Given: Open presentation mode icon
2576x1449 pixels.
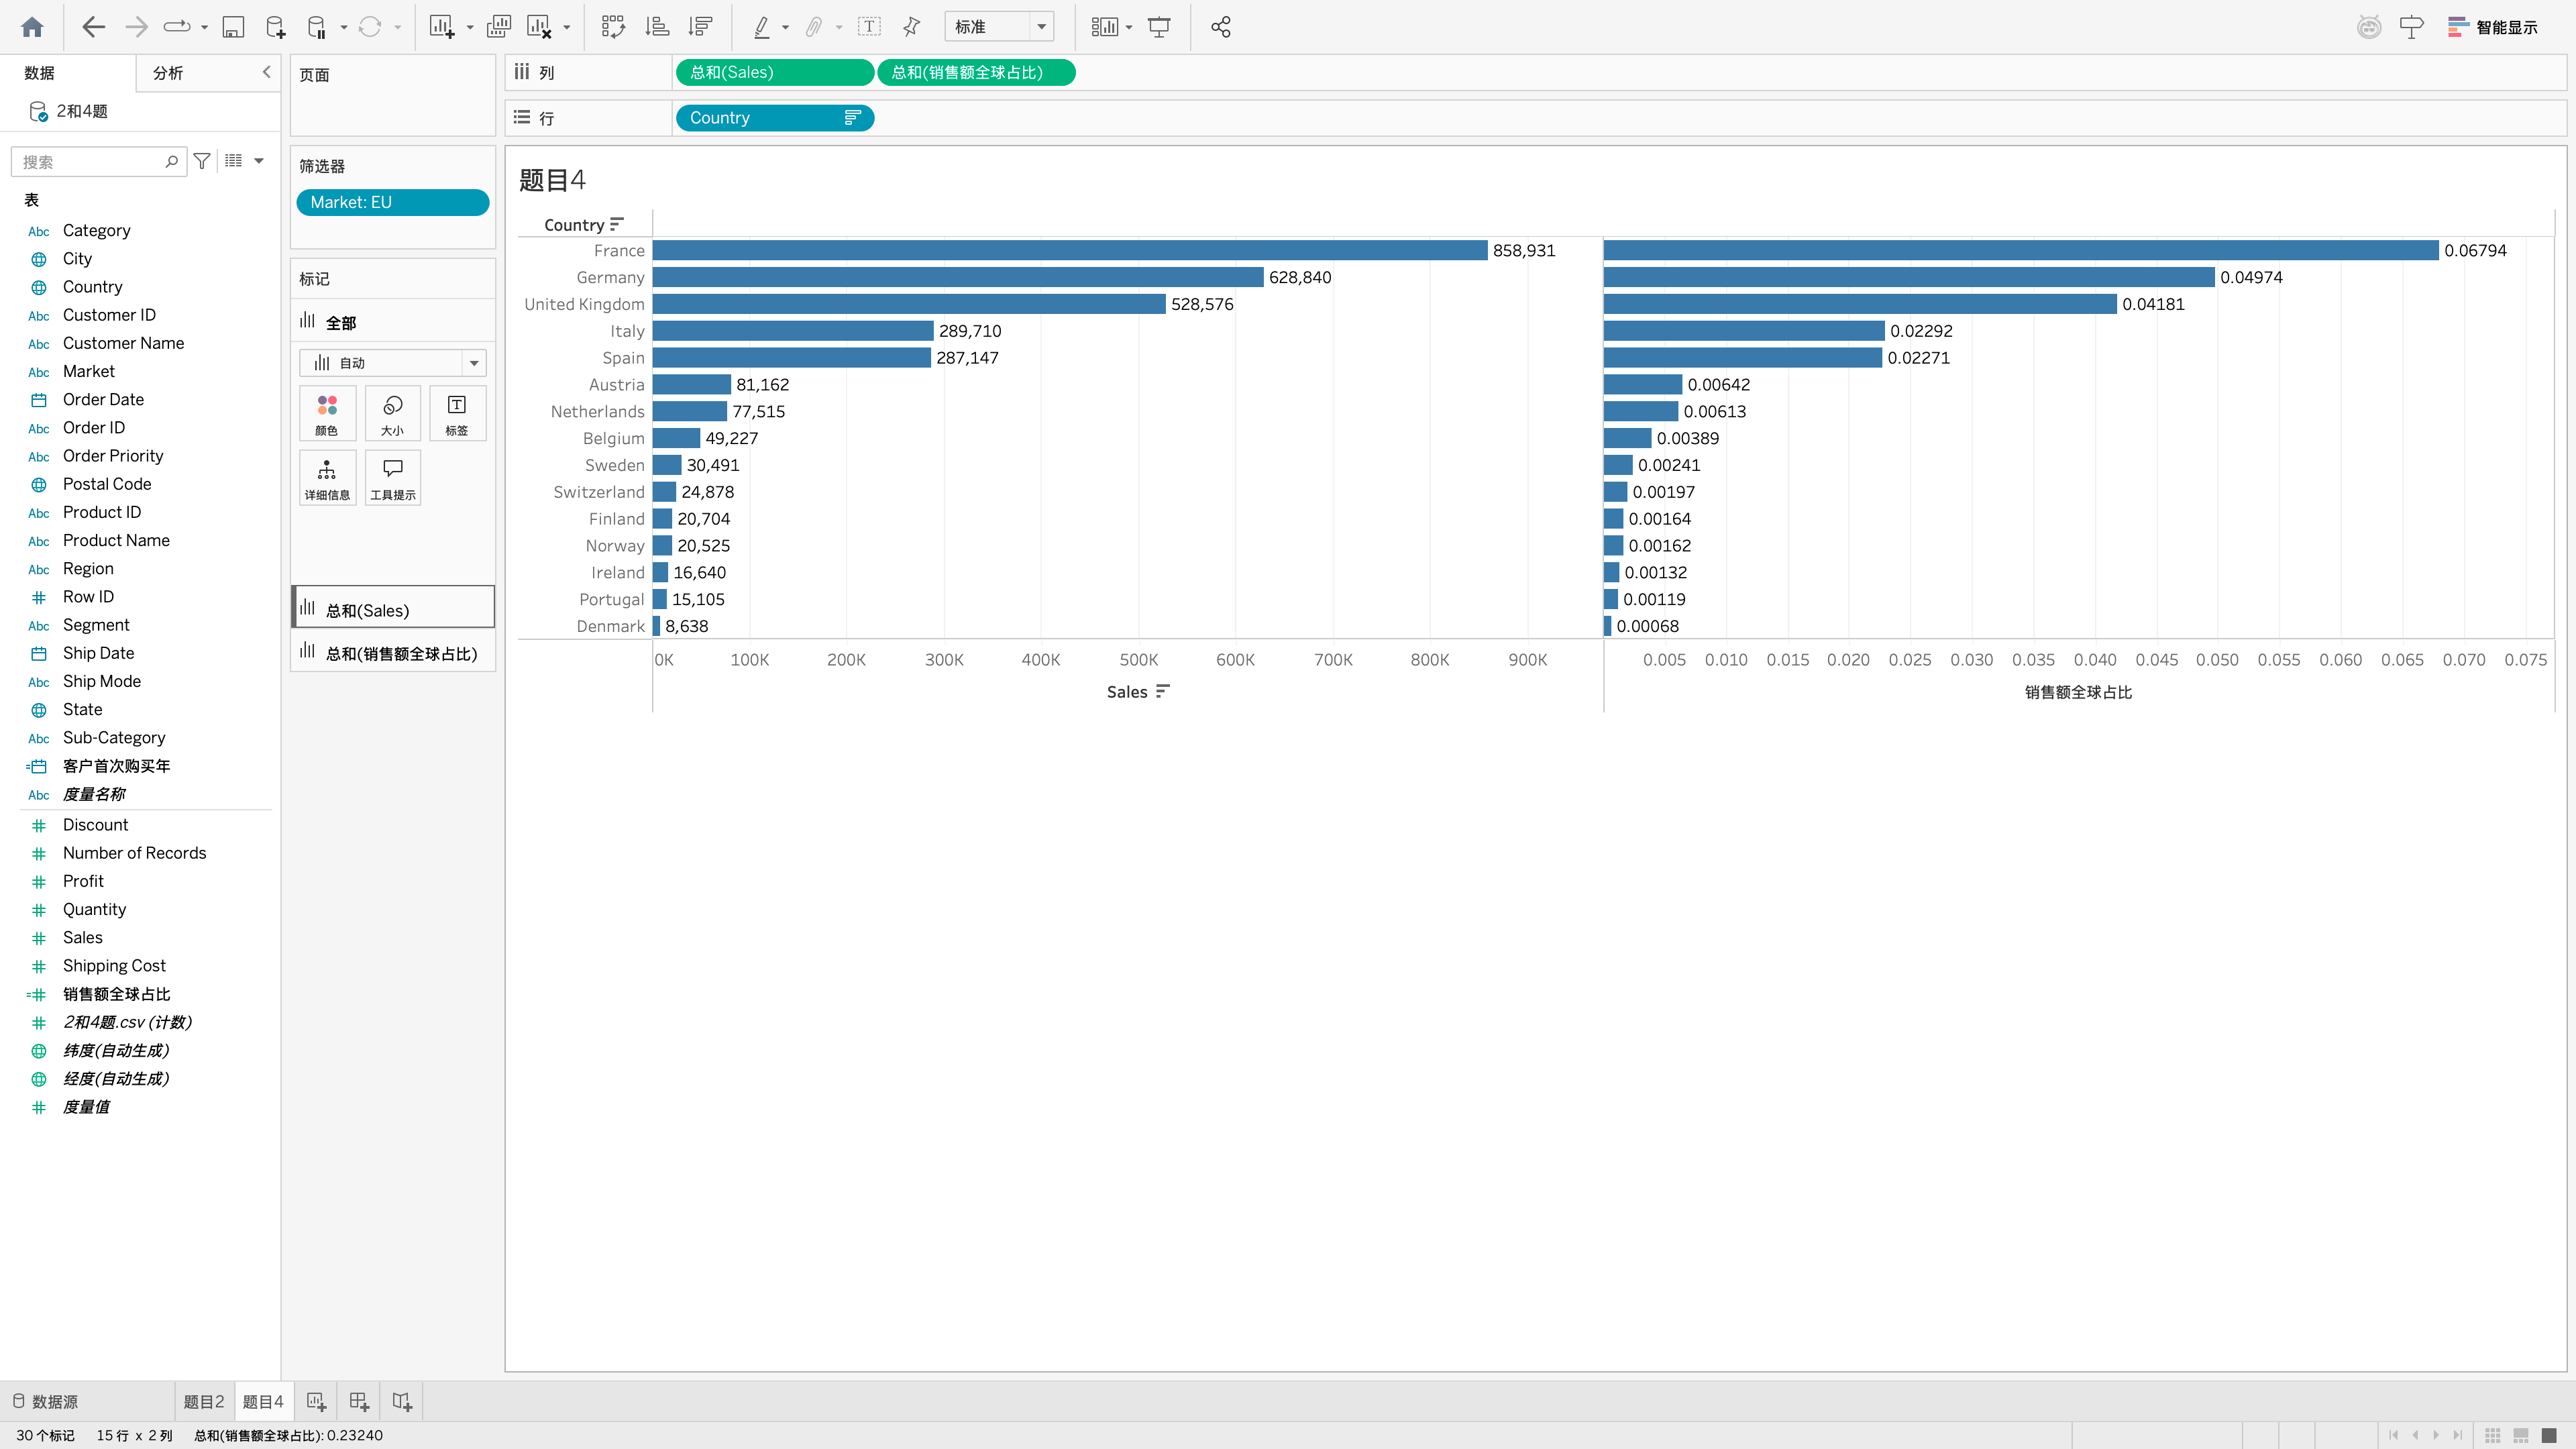Looking at the screenshot, I should pyautogui.click(x=1159, y=27).
